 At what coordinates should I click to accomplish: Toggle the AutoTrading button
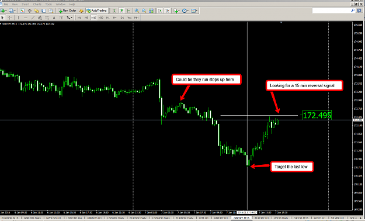pyautogui.click(x=96, y=11)
